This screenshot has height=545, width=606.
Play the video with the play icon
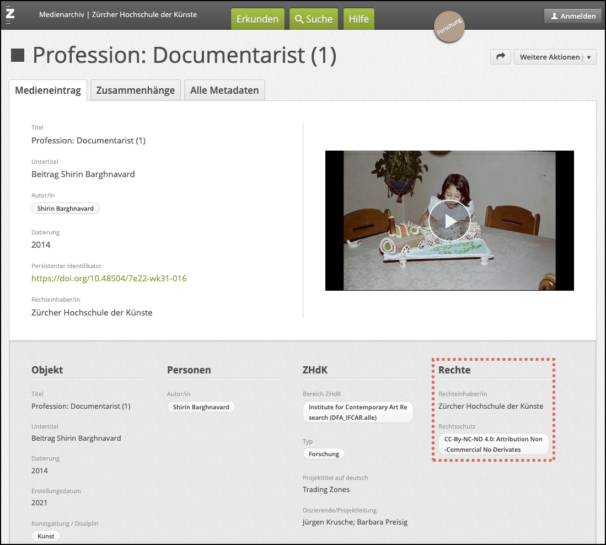coord(449,221)
